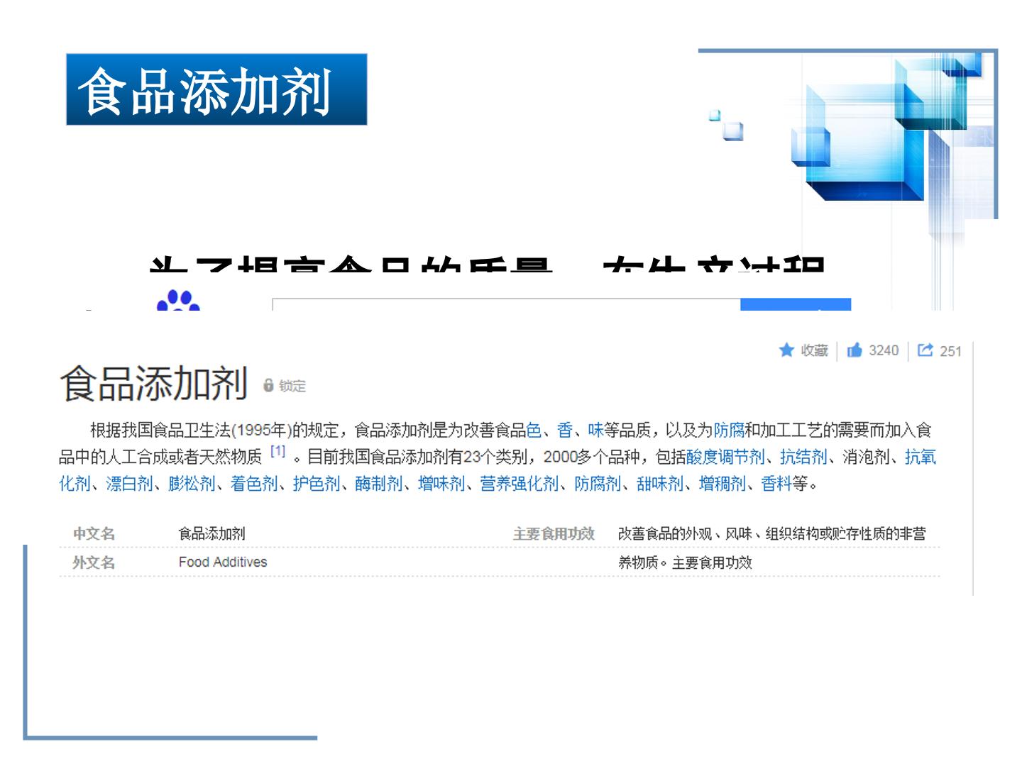
Task: Open the 酶制剂 link
Action: 379,484
